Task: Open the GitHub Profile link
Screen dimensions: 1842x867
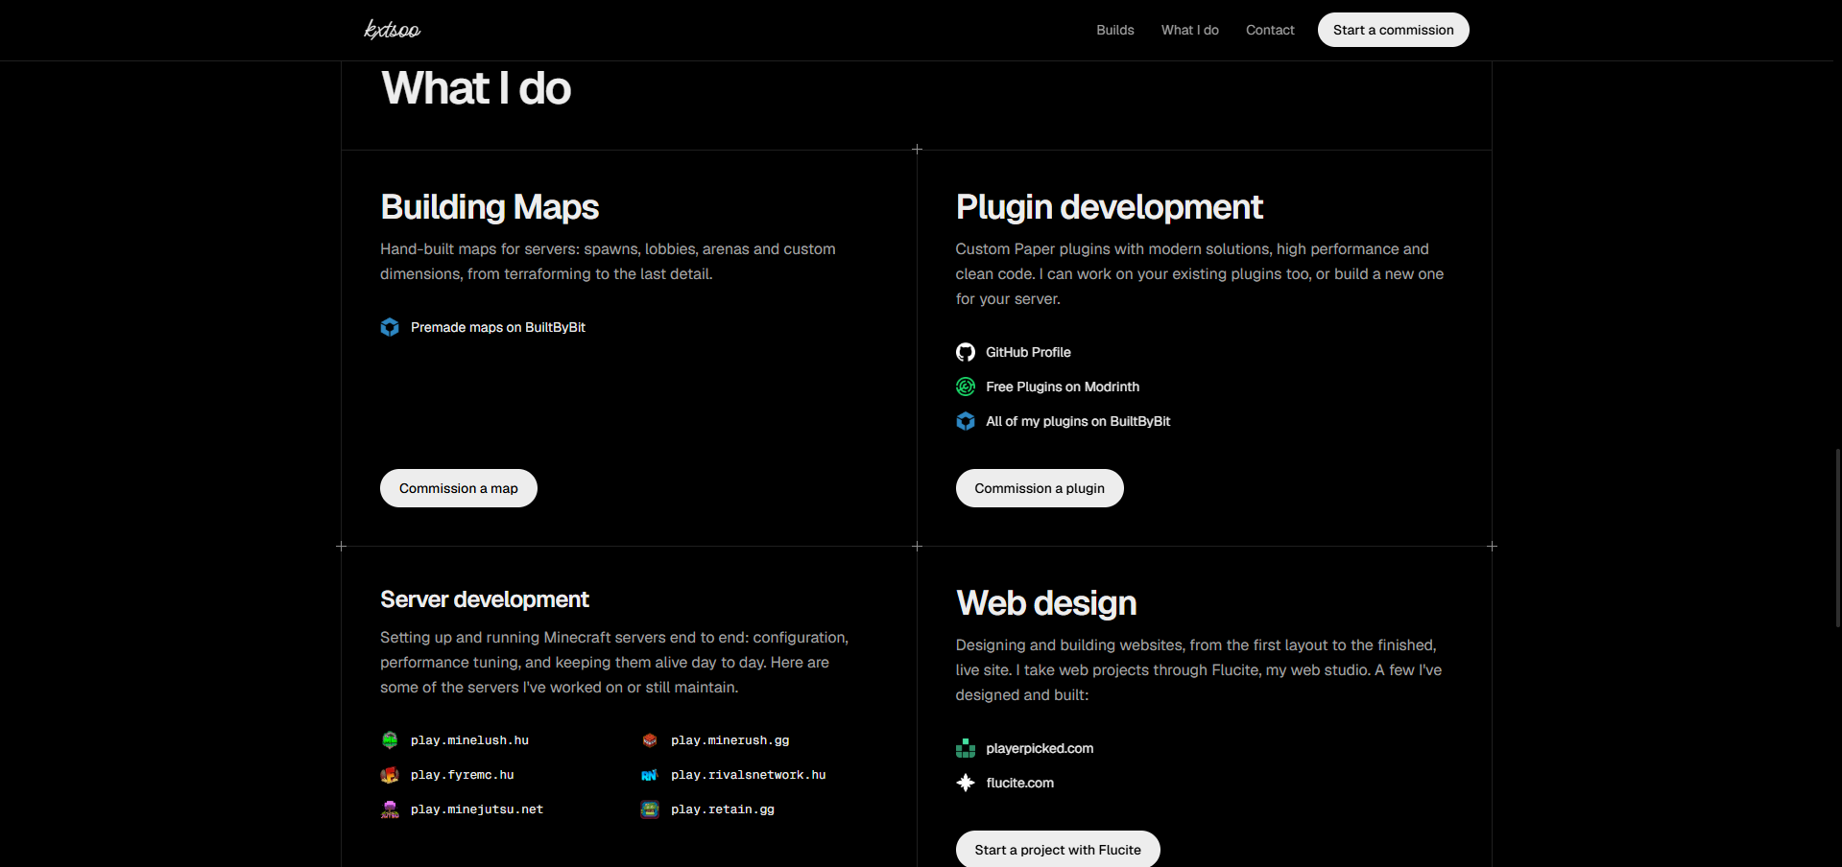Action: (x=1028, y=352)
